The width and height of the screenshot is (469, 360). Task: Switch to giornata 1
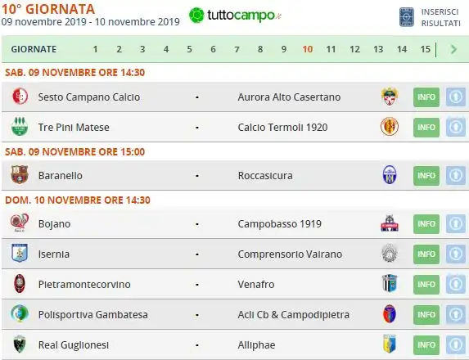click(95, 49)
